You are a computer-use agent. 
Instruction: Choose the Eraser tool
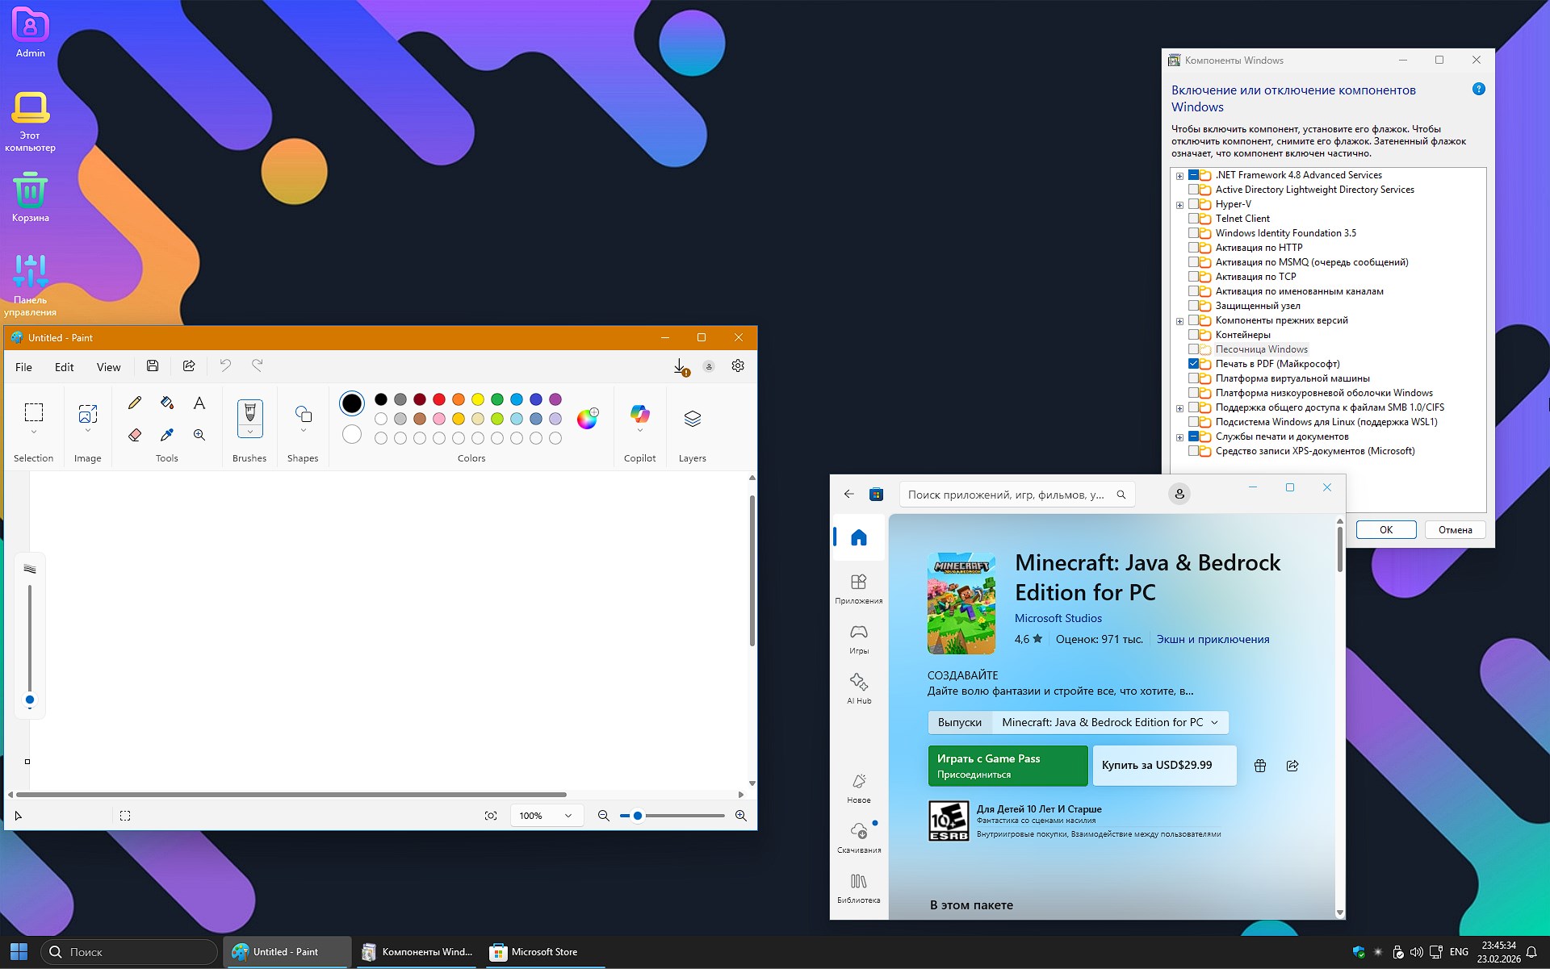click(135, 435)
